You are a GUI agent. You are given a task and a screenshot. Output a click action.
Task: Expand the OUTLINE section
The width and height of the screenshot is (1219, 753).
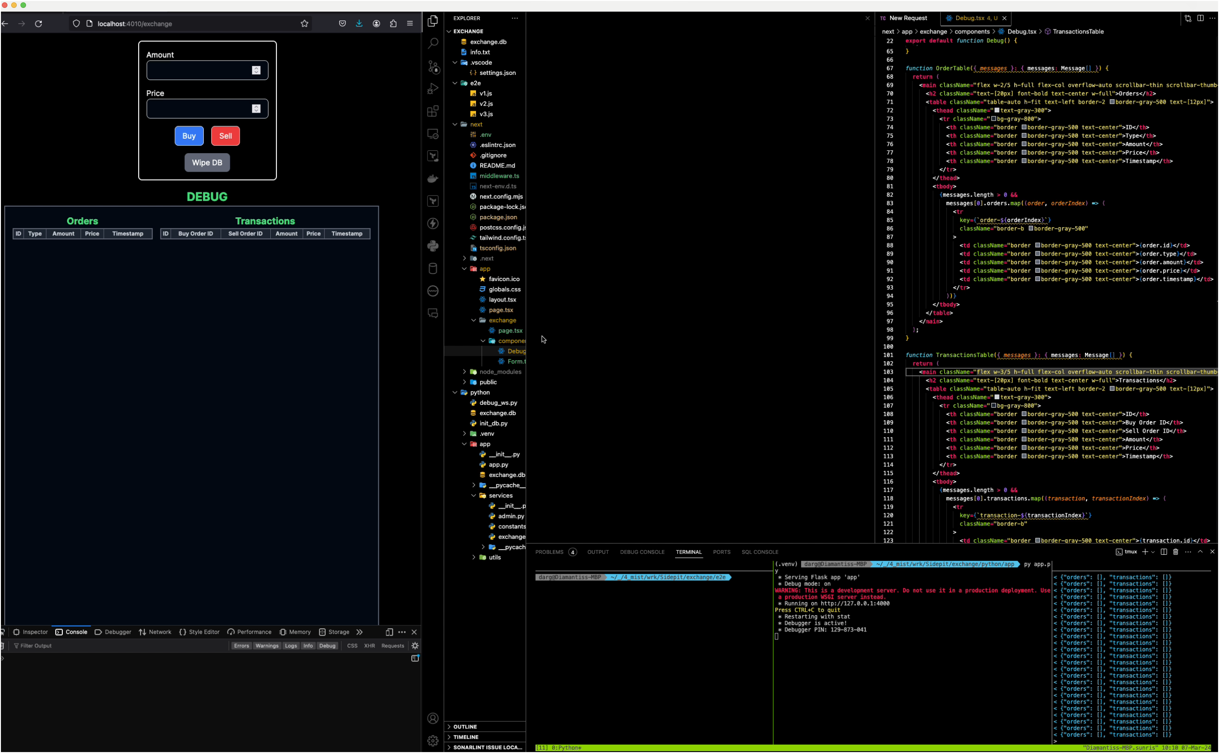pos(465,726)
